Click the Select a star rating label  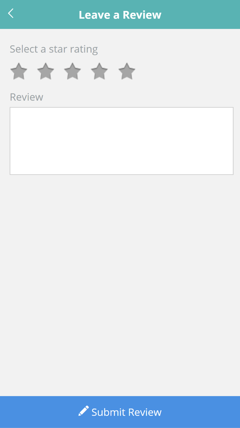pos(54,49)
